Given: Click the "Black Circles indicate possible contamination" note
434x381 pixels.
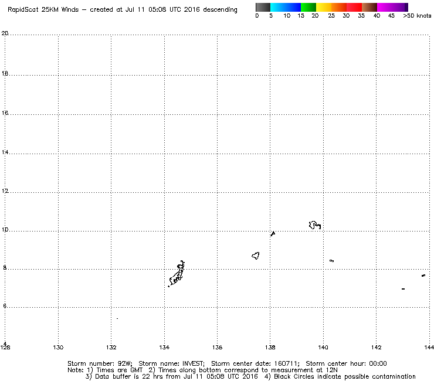Looking at the screenshot, I should (x=345, y=376).
